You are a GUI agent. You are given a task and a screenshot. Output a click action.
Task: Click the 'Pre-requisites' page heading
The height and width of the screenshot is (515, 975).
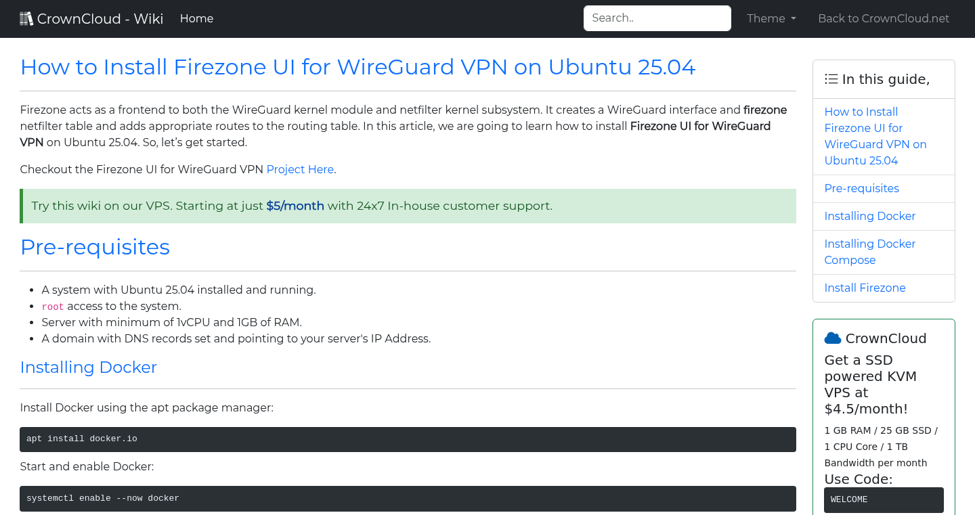[95, 247]
